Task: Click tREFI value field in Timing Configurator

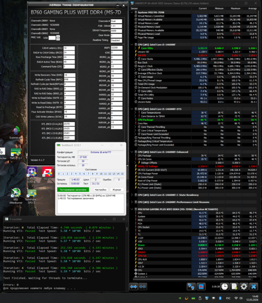Action: [116, 48]
